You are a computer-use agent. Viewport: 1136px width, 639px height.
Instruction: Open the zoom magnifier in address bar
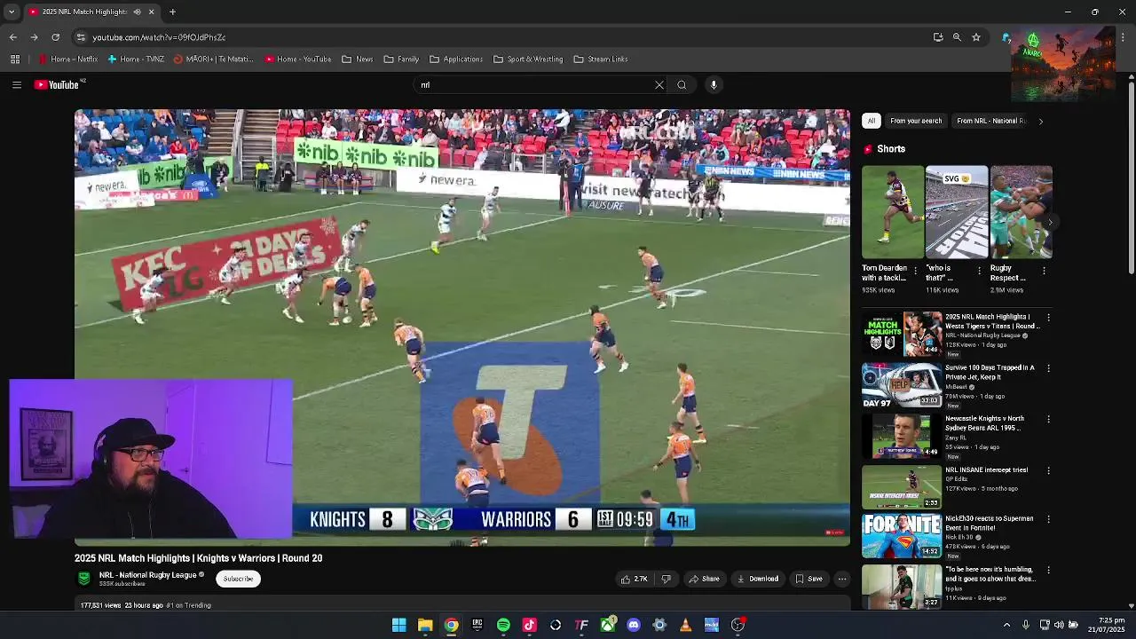point(957,37)
